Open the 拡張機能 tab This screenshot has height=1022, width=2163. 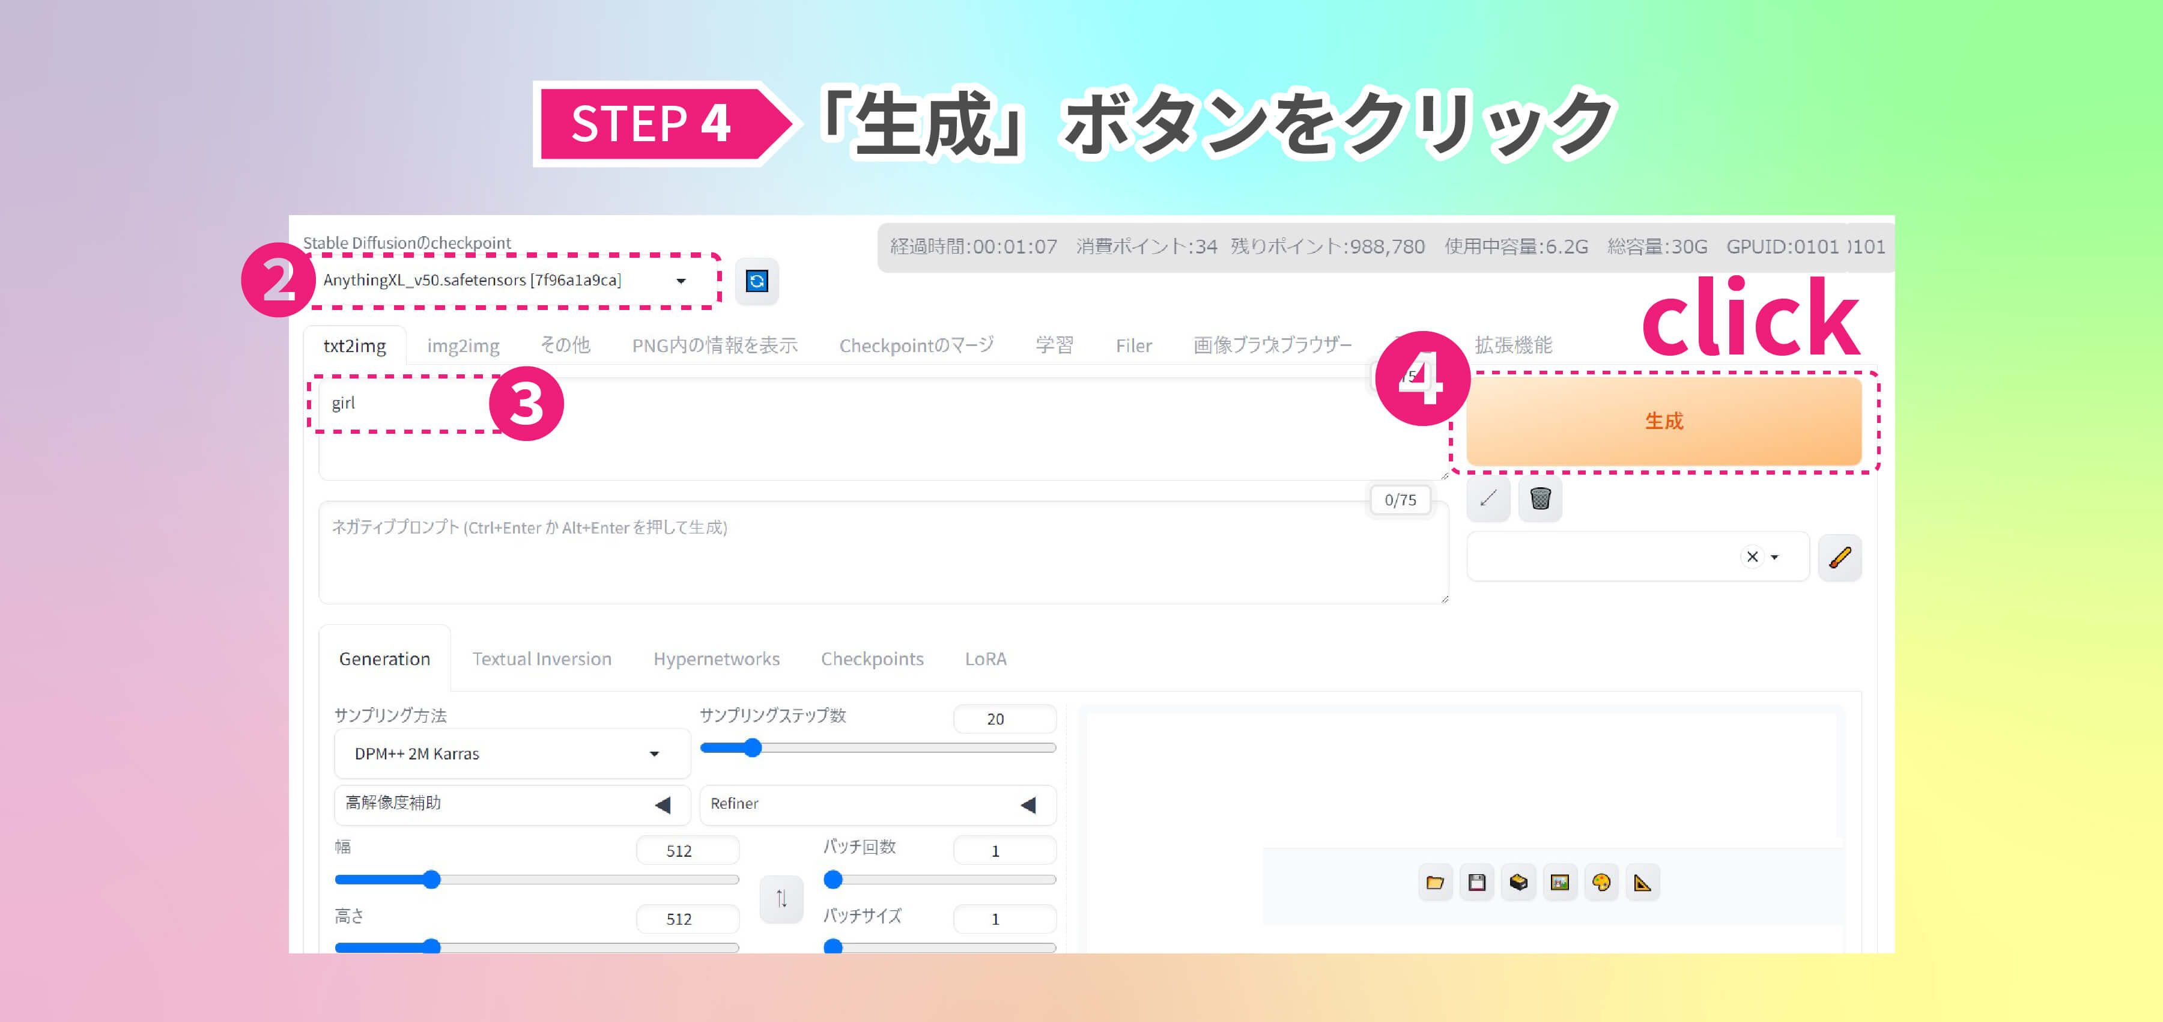click(1513, 345)
